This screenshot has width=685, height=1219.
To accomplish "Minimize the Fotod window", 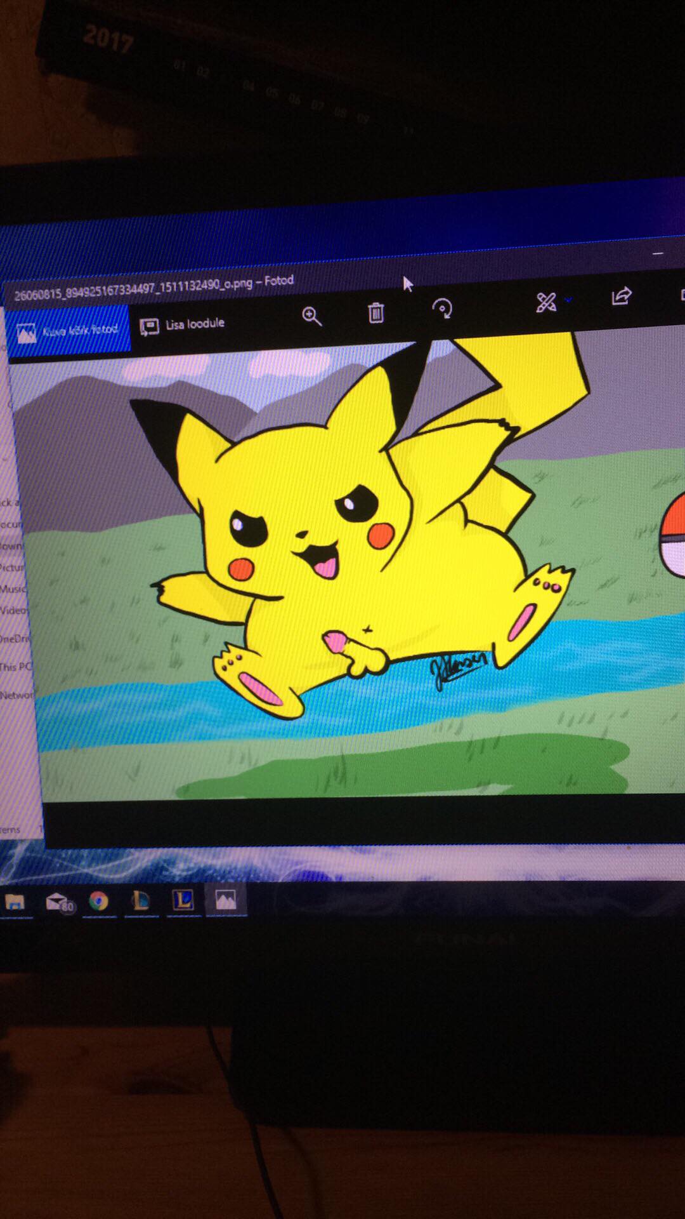I will click(x=658, y=253).
